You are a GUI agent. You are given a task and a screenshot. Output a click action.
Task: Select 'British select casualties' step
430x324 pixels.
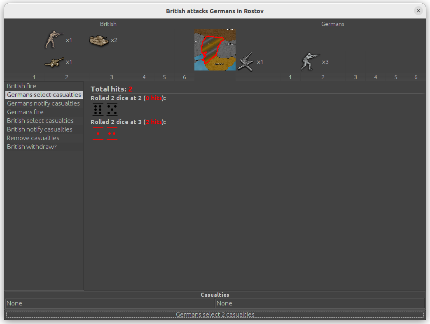coord(40,121)
